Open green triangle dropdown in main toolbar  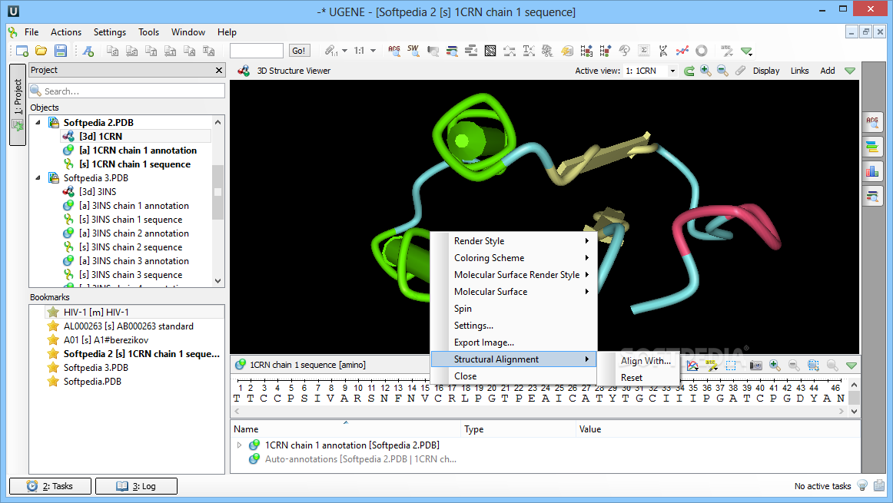[747, 51]
